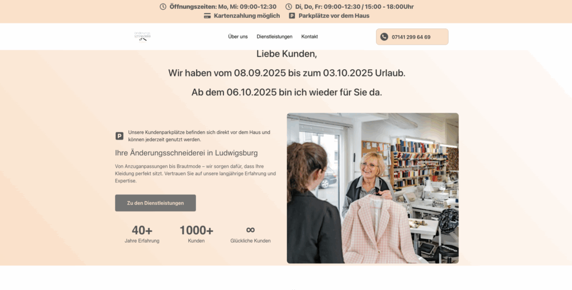Click the Liebe Kunden vacation notice heading
The width and height of the screenshot is (572, 290).
287,54
